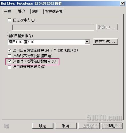The height and width of the screenshot is (133, 126).
Task: Enable the 日志收件人 checkbox
Action: click(x=9, y=20)
